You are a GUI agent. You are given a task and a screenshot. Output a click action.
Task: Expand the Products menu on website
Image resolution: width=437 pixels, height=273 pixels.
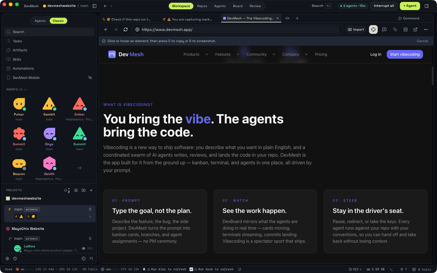[x=196, y=54]
